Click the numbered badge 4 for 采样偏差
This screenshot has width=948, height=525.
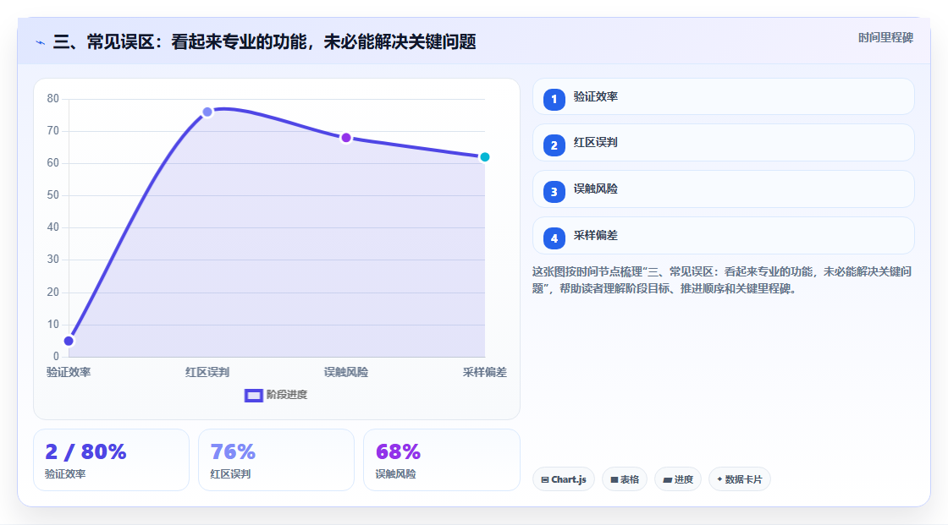(554, 238)
